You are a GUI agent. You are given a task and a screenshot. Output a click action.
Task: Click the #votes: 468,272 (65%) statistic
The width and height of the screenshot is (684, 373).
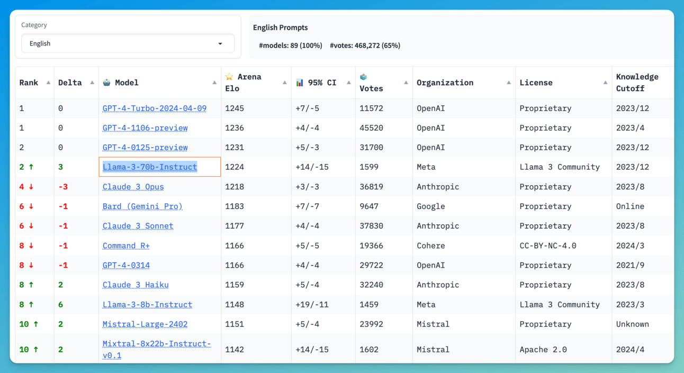365,46
